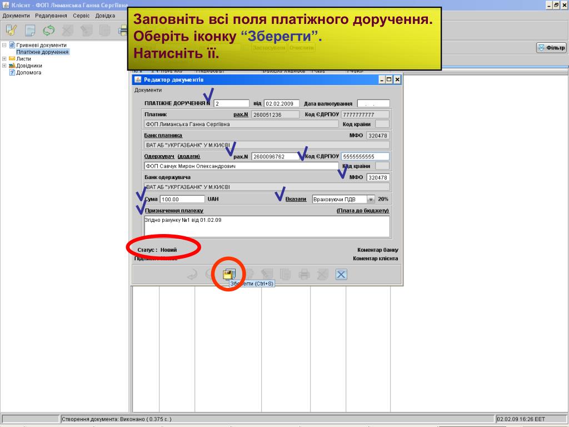The image size is (569, 427).
Task: Expand the Довідники tree node
Action: (4, 66)
